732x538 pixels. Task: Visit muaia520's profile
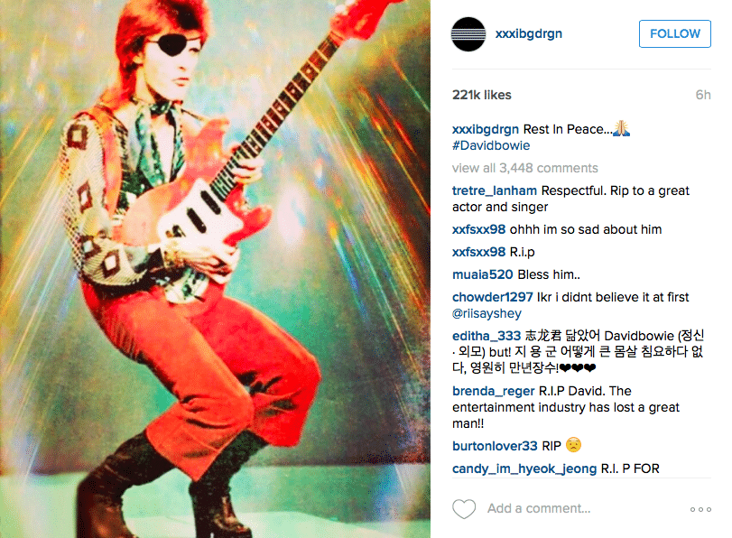[x=482, y=274]
